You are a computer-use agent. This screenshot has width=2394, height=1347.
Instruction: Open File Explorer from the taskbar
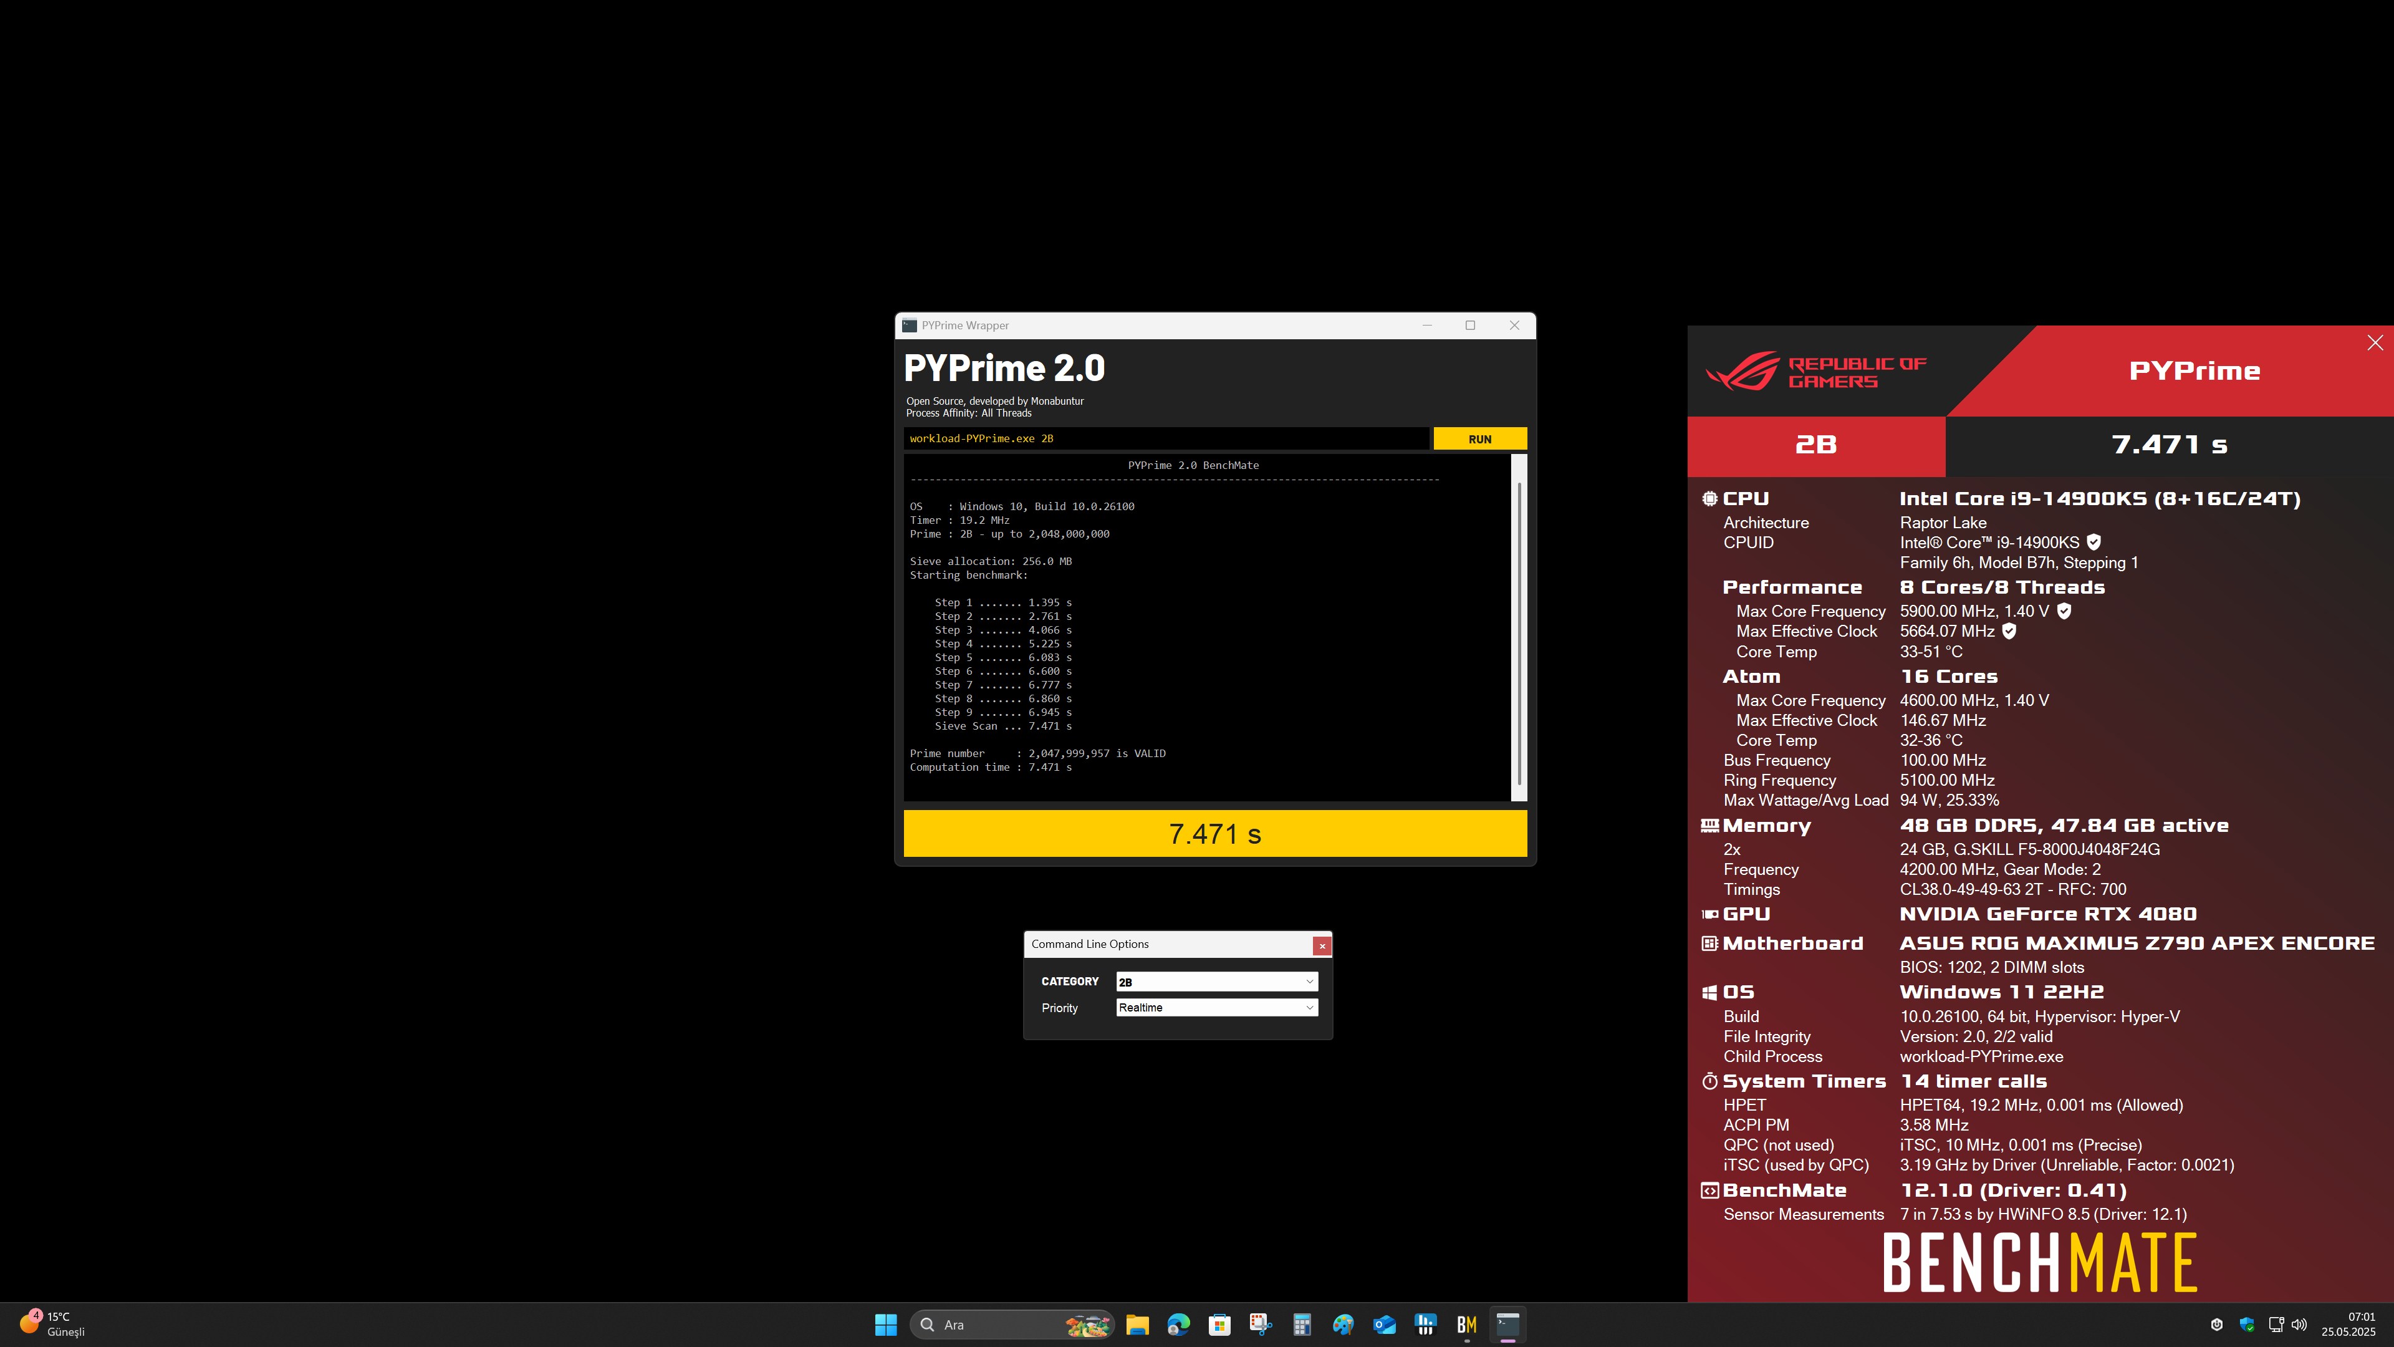pos(1138,1325)
